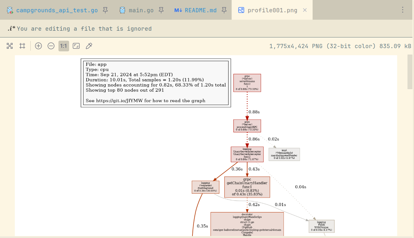Click the 0.02s edge label
This screenshot has width=414, height=238.
pyautogui.click(x=274, y=139)
